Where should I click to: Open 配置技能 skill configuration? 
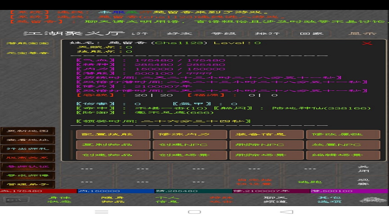(113, 134)
